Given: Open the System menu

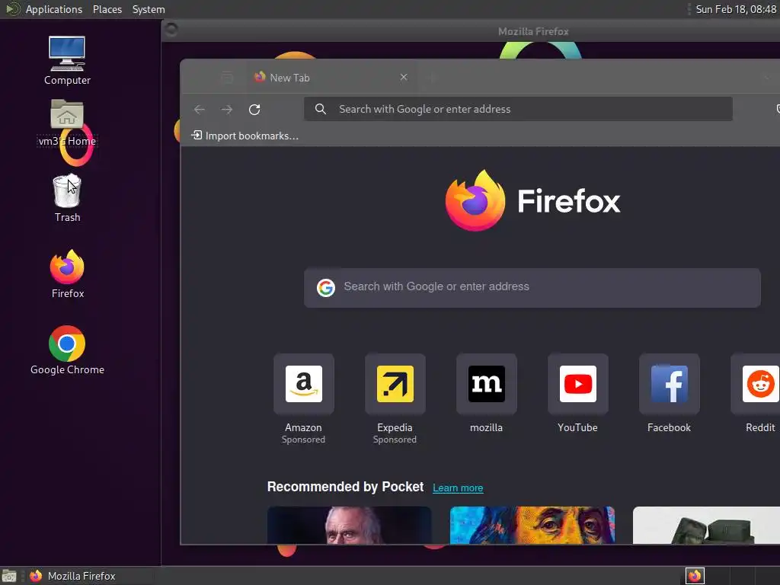Looking at the screenshot, I should (149, 9).
